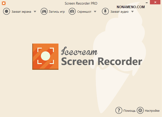Open the Помощь text link
Screen dimensions: 162x117
tap(129, 111)
